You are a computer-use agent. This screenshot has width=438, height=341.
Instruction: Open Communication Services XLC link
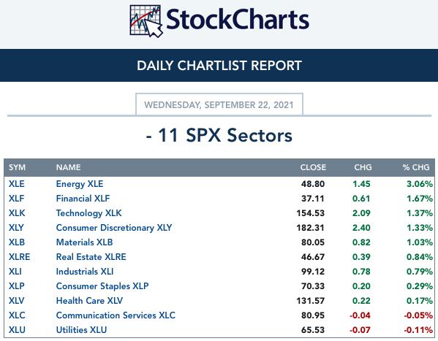tap(116, 315)
